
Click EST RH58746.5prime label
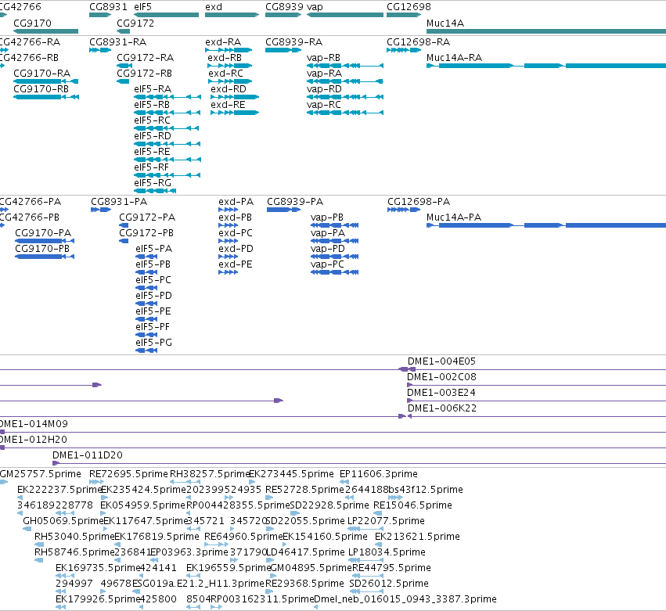[x=74, y=553]
